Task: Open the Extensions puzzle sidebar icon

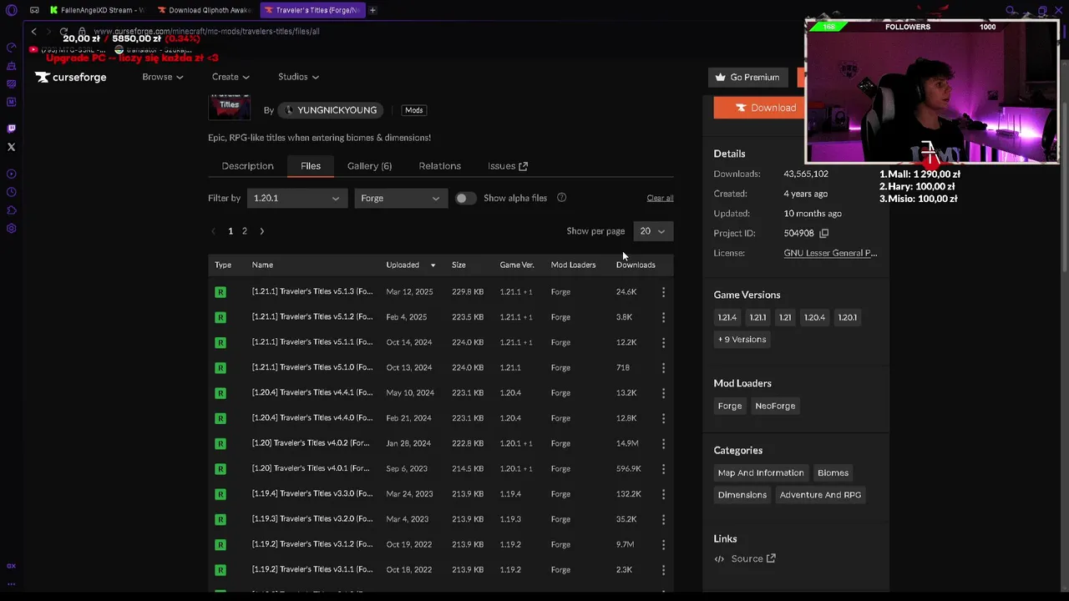Action: tap(11, 210)
